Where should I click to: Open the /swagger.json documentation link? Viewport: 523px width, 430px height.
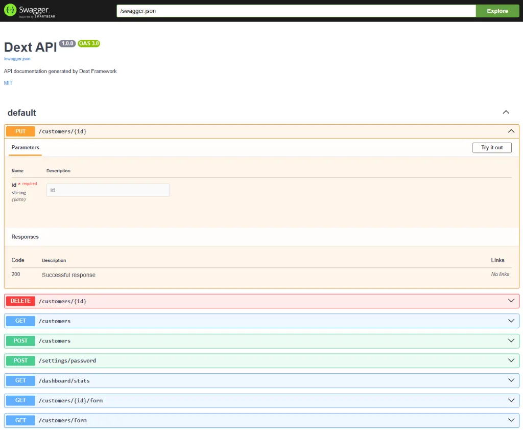(17, 58)
